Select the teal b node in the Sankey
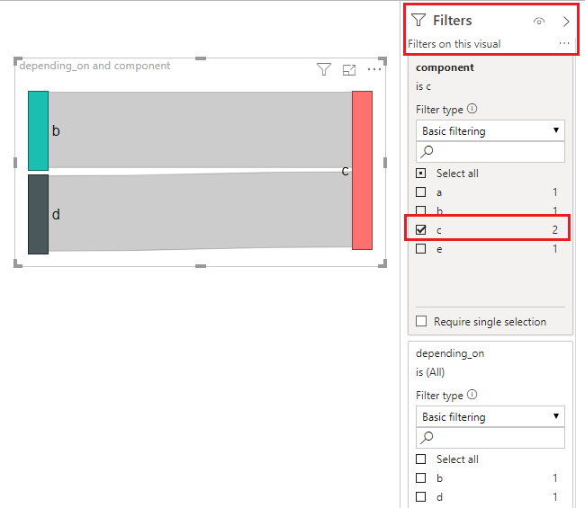Viewport: 585px width, 508px height. coord(38,130)
